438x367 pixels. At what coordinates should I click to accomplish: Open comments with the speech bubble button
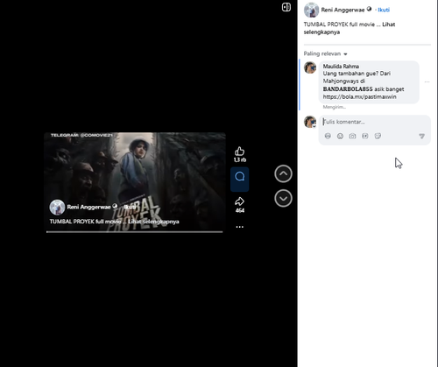point(240,179)
